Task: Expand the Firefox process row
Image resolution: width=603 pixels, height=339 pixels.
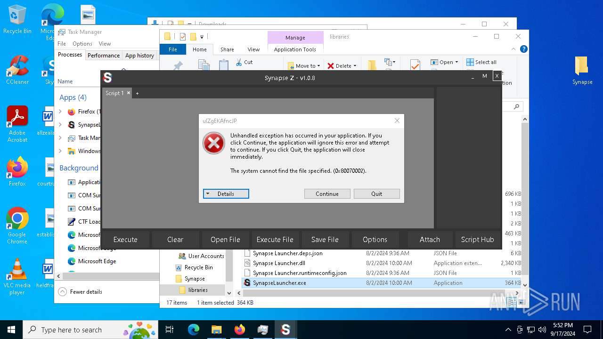Action: pos(60,112)
